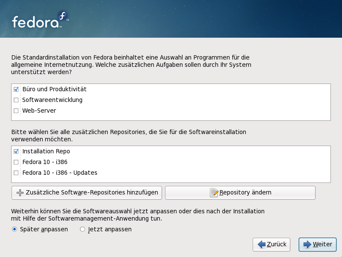
Task: Select the Fedora 10 - i386 row text
Action: [45, 162]
